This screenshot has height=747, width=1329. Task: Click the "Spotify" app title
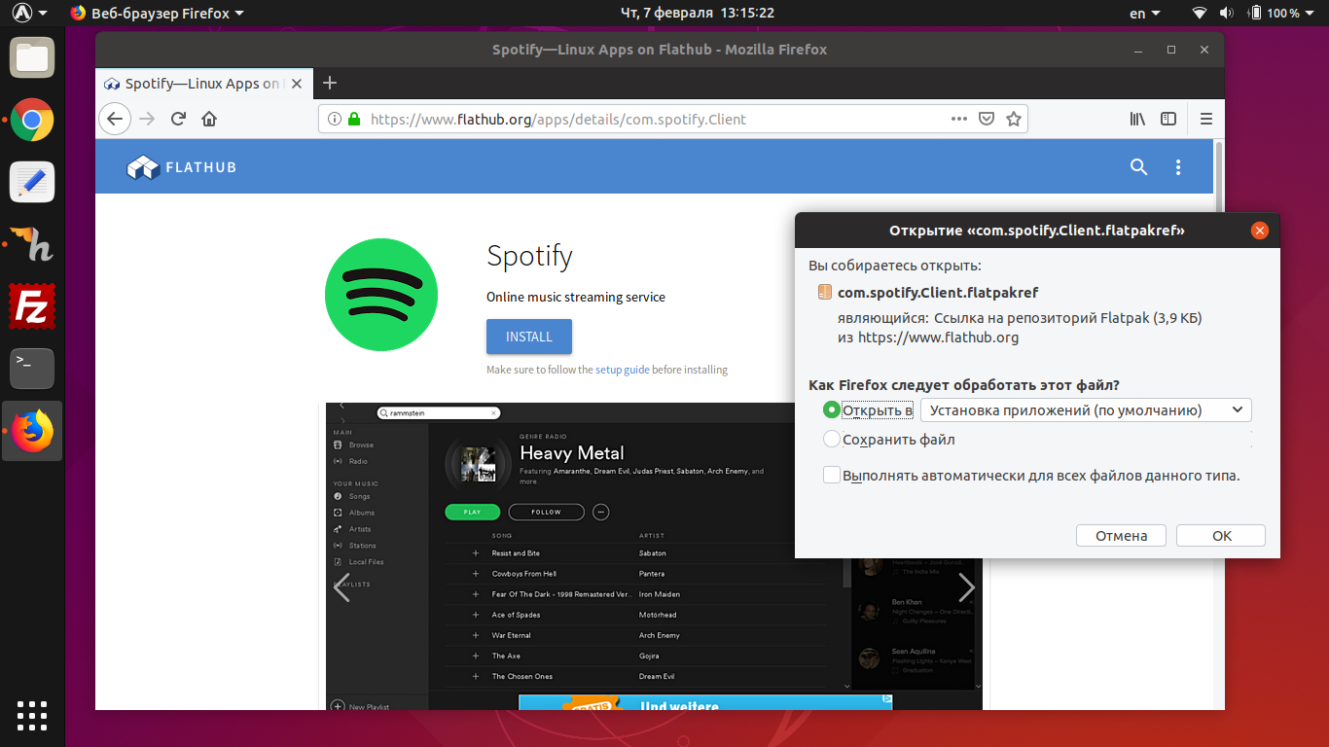[x=529, y=257]
